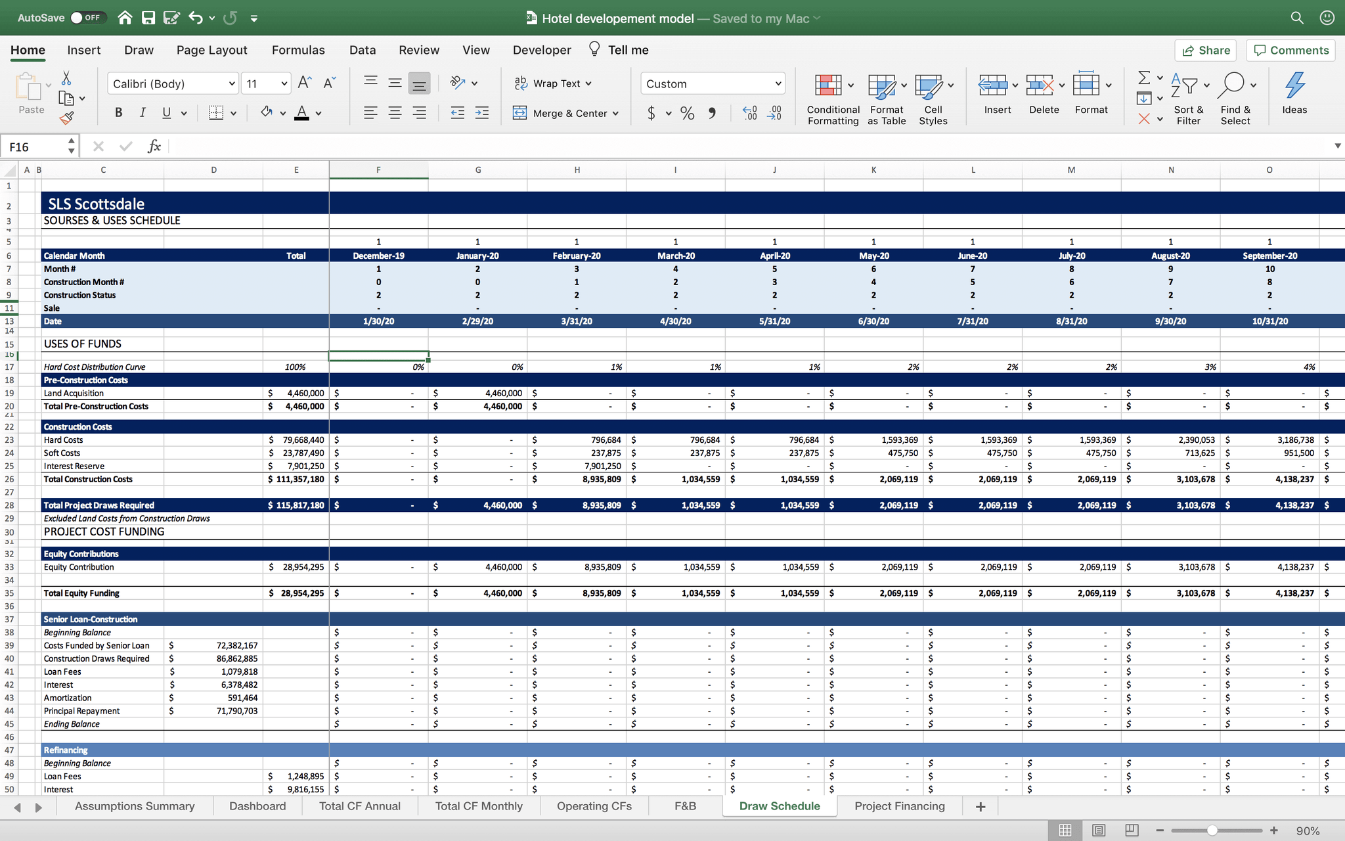Toggle Bold formatting
1345x841 pixels.
click(118, 113)
